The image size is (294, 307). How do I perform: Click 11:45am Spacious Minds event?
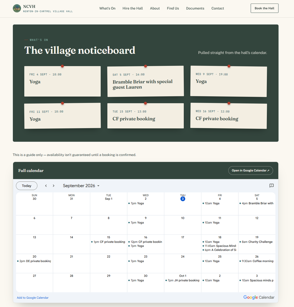coord(220,246)
